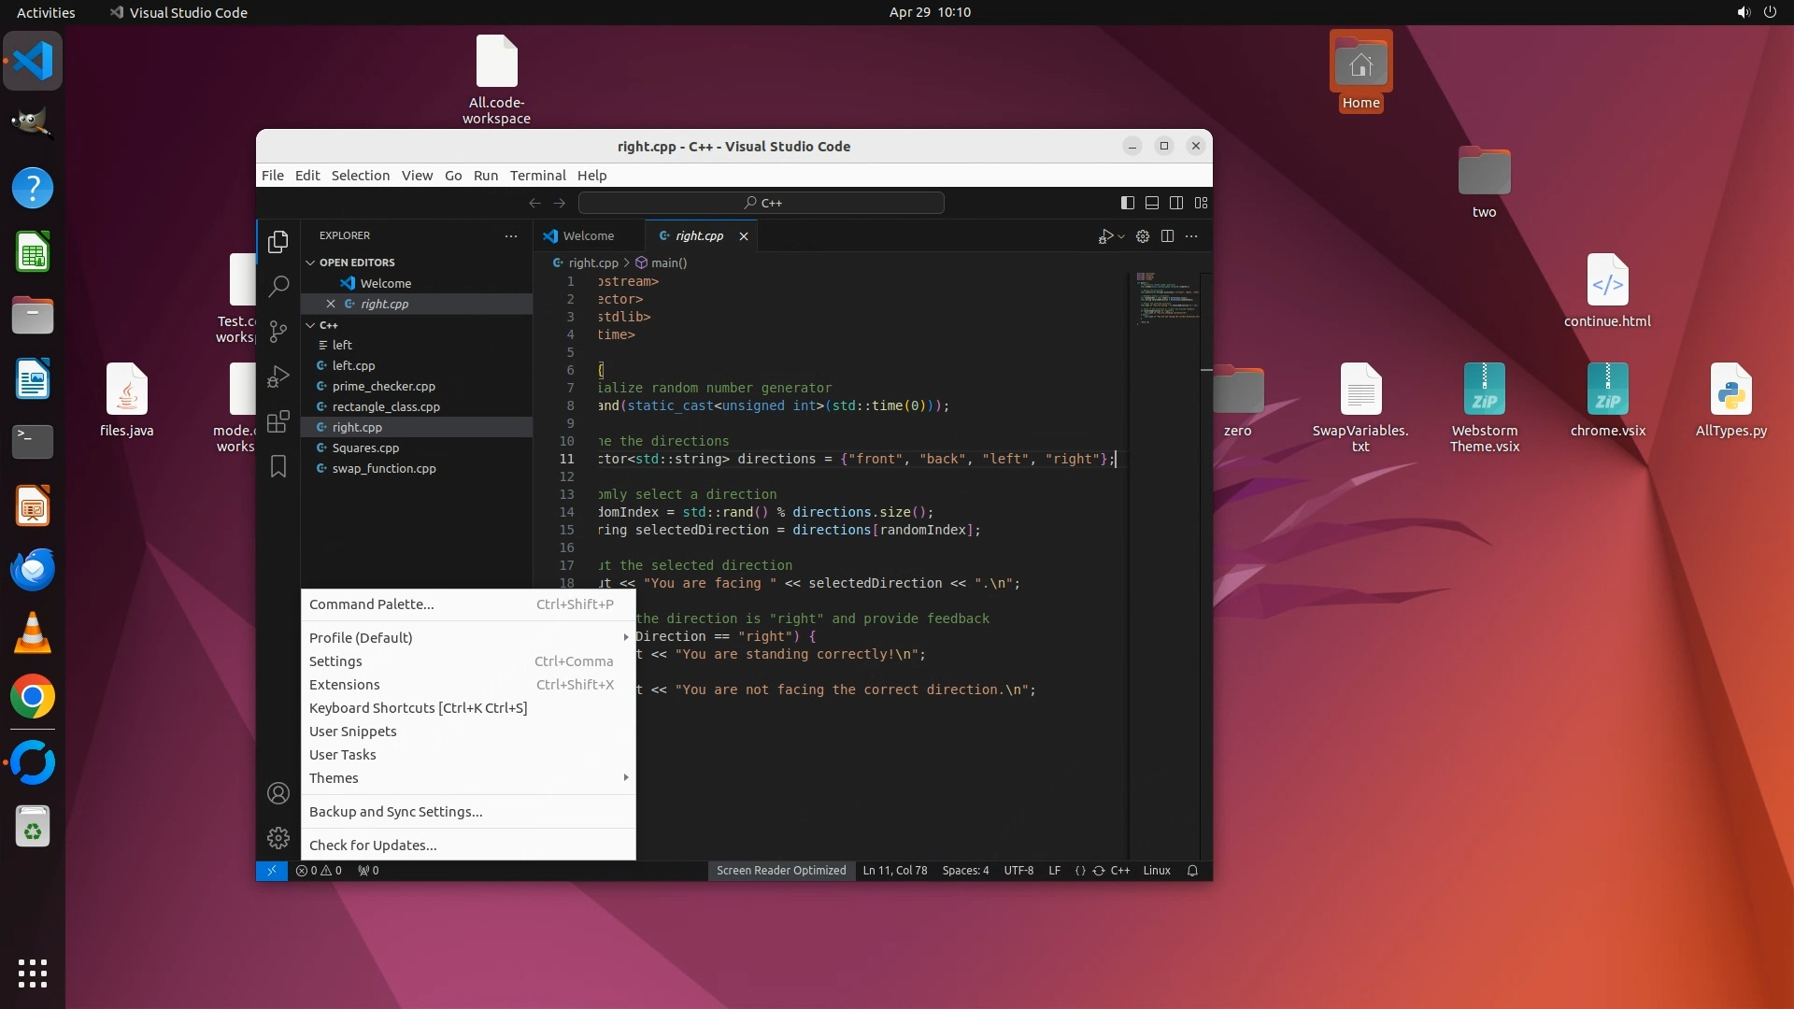Image resolution: width=1794 pixels, height=1009 pixels.
Task: Open the Extensions view in activity bar
Action: coord(278,421)
